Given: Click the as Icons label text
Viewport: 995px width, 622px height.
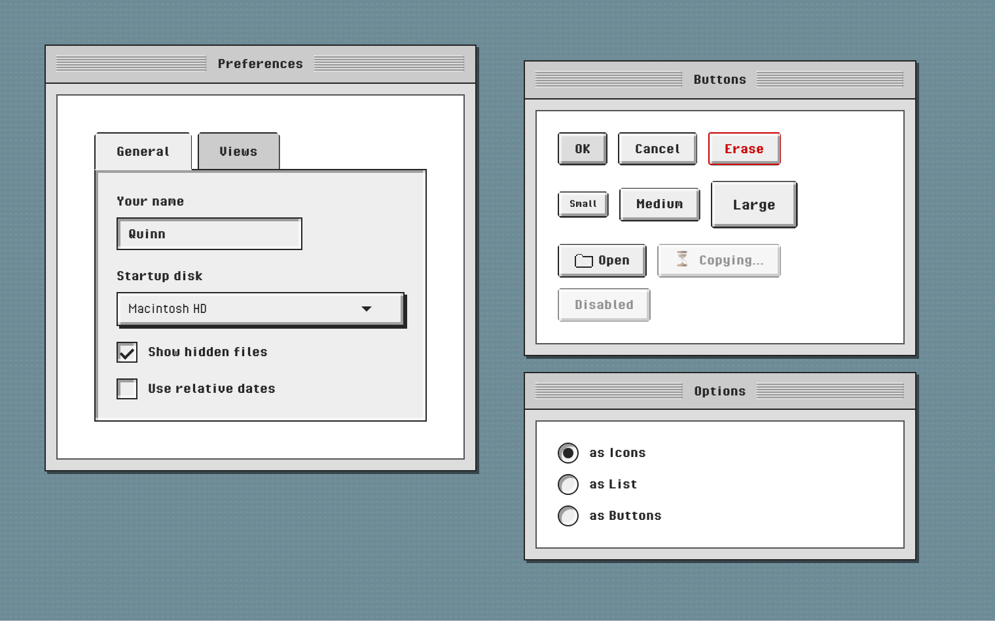Looking at the screenshot, I should tap(617, 453).
